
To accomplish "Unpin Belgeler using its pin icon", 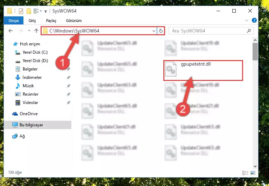I will 68,69.
